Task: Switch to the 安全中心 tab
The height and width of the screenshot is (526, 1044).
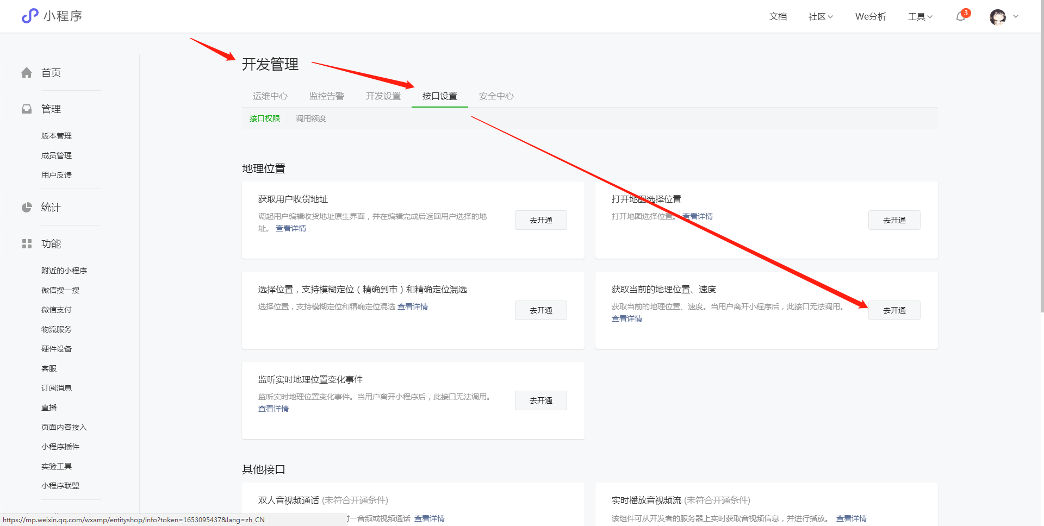Action: tap(496, 96)
